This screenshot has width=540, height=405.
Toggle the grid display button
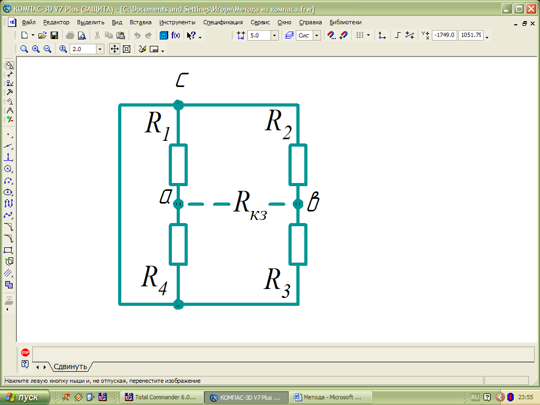tap(360, 35)
